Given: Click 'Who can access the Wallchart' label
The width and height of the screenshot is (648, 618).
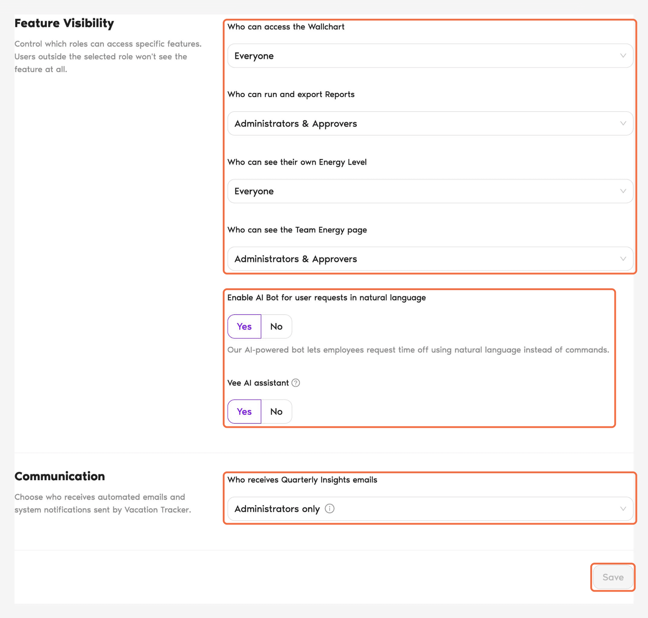Looking at the screenshot, I should click(286, 27).
